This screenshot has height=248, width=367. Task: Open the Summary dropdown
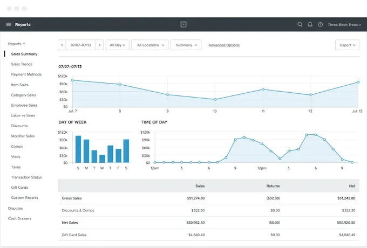pyautogui.click(x=186, y=45)
